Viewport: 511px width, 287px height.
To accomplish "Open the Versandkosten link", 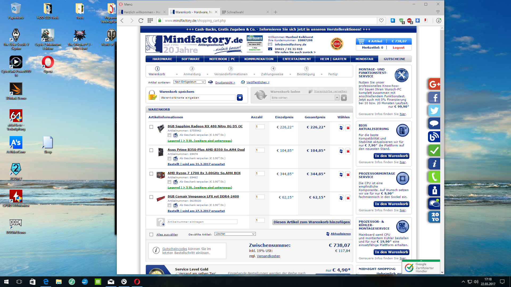I will [x=268, y=256].
